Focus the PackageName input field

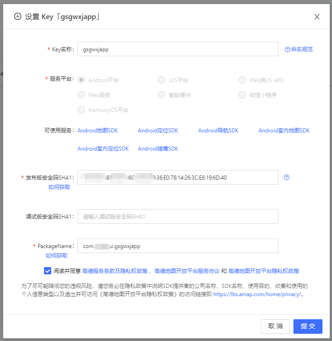tap(178, 246)
